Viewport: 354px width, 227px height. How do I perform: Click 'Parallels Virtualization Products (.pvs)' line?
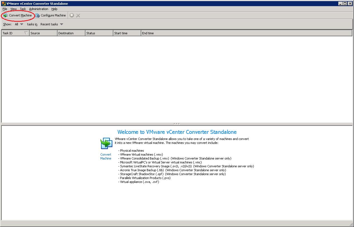pos(144,178)
